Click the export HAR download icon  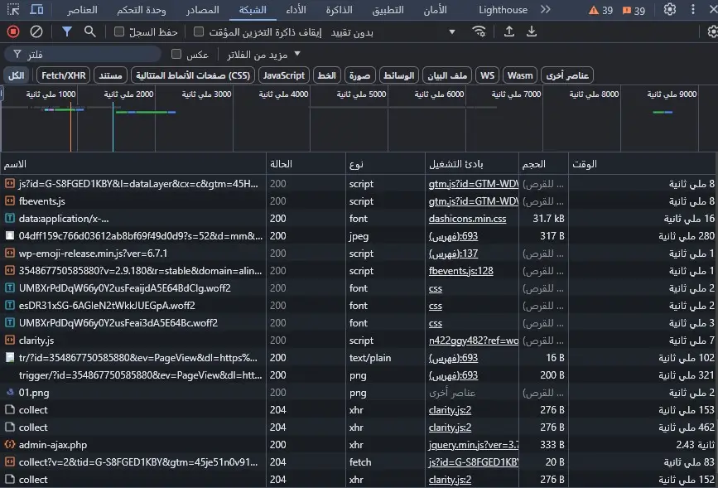click(532, 31)
